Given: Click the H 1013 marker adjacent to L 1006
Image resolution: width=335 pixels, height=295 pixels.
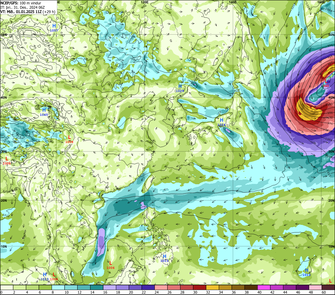Looking at the screenshot, I should click(45, 277).
